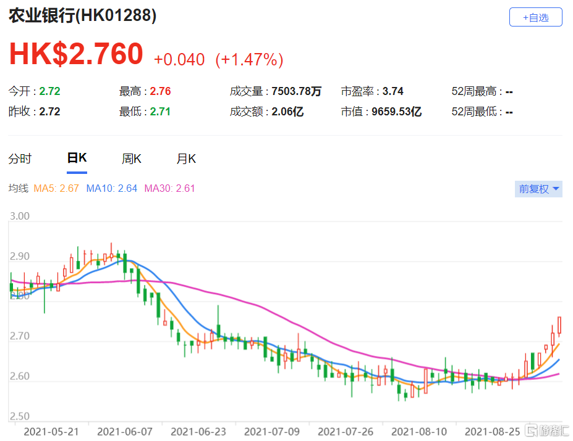573x441 pixels.
Task: Click the latest red candlestick at chart end
Action: [x=559, y=326]
